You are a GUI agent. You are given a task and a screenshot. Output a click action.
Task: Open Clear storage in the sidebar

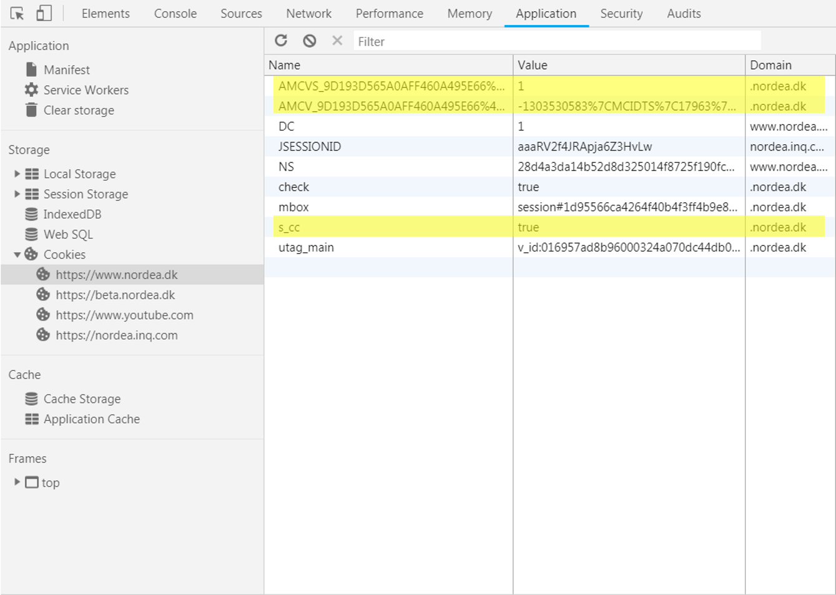[x=79, y=110]
